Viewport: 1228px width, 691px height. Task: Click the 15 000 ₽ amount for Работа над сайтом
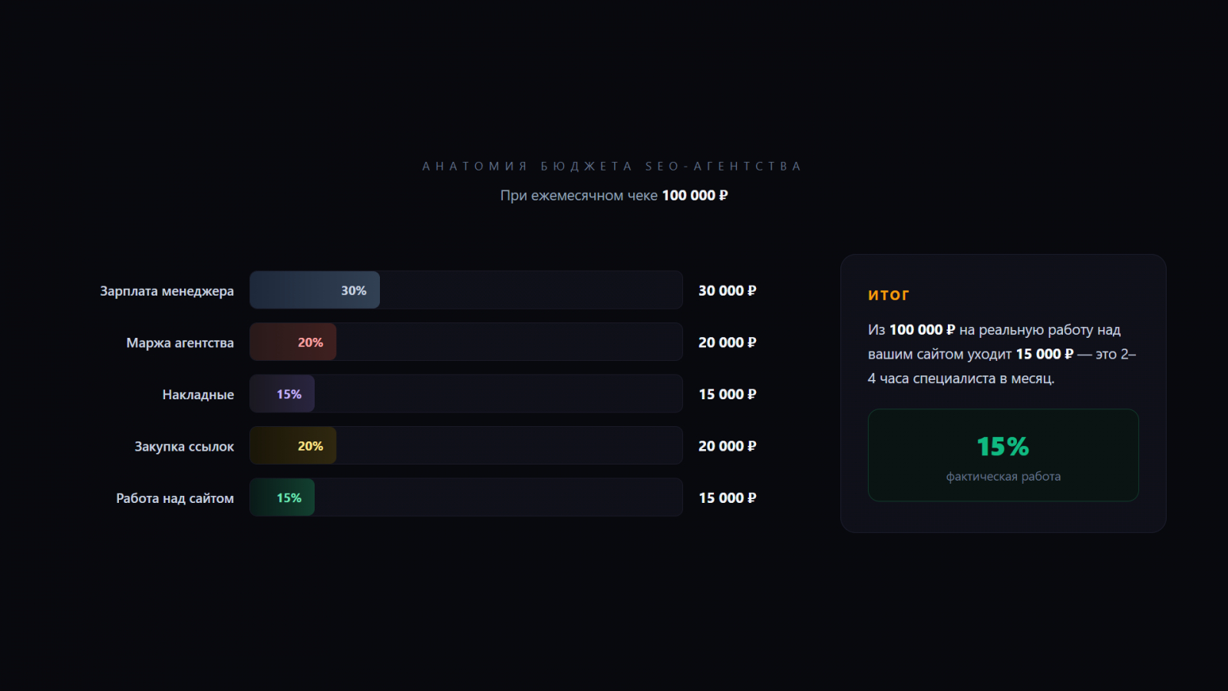click(x=727, y=498)
